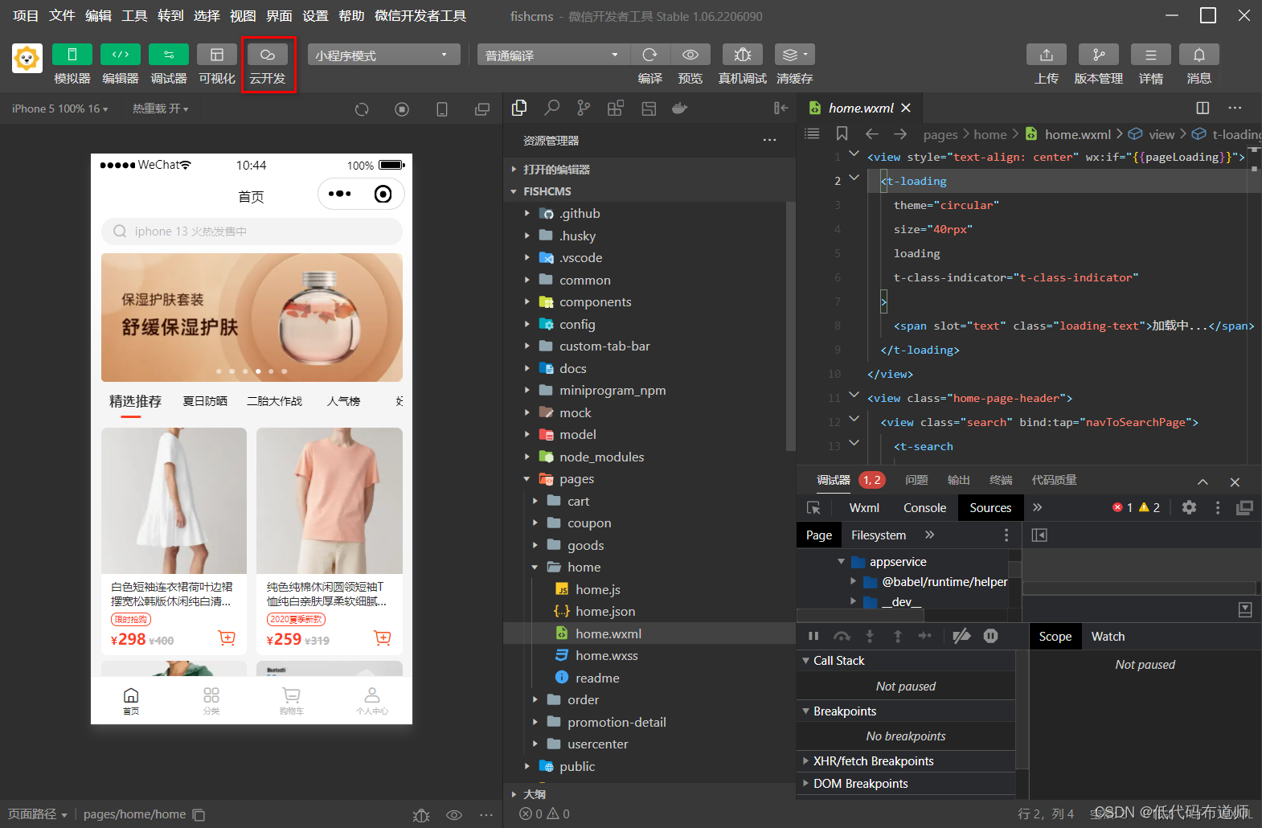This screenshot has width=1262, height=828.
Task: Expand the usercenter folder
Action: tap(598, 744)
